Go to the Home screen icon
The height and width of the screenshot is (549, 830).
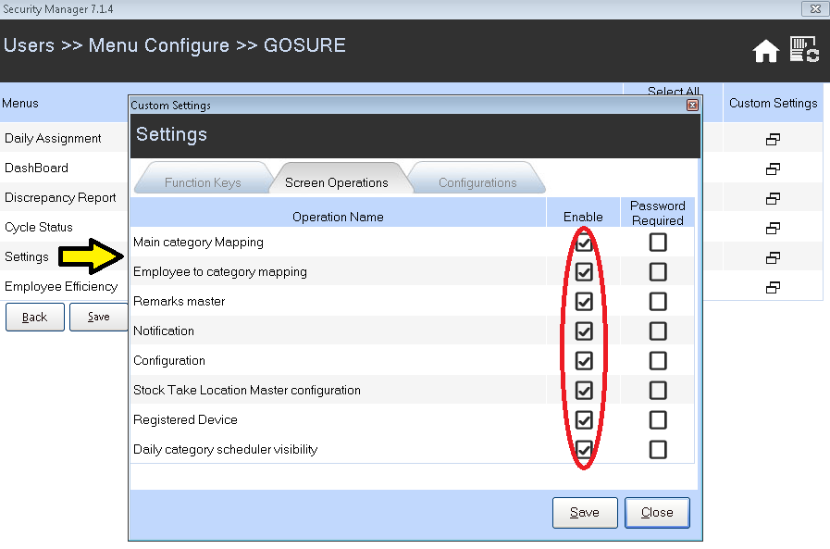(766, 52)
